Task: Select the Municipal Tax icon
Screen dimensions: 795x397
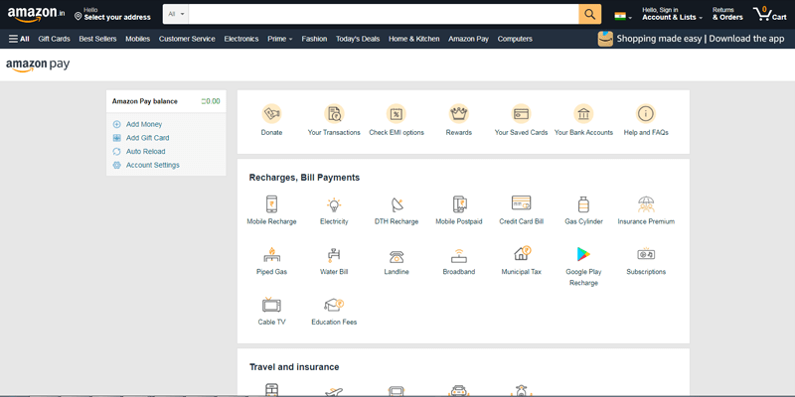Action: point(522,253)
